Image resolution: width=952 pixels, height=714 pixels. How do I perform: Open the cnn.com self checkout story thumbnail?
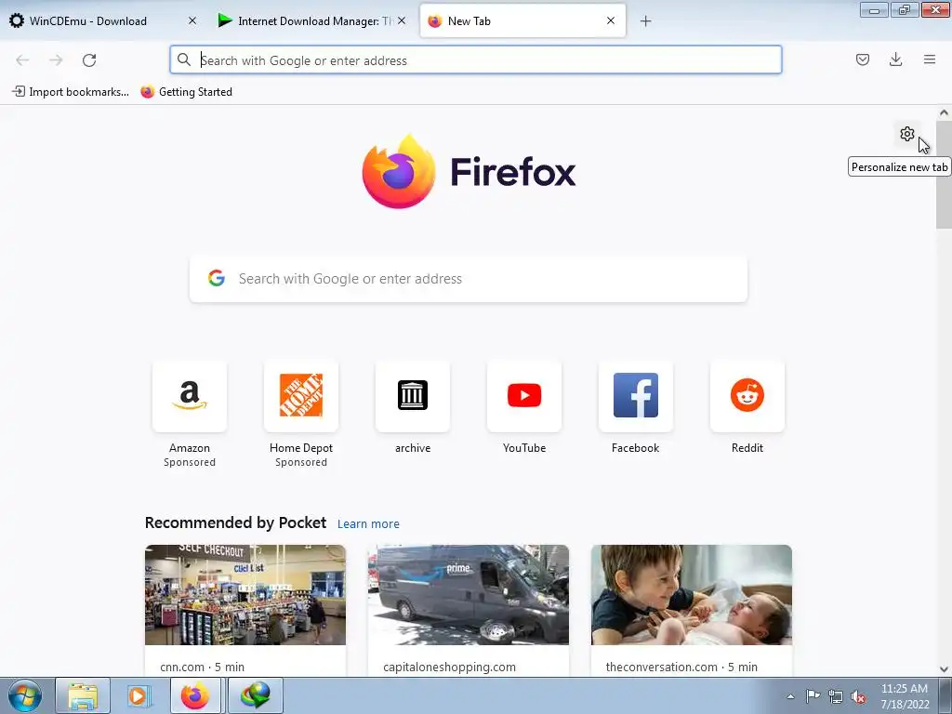(x=245, y=595)
